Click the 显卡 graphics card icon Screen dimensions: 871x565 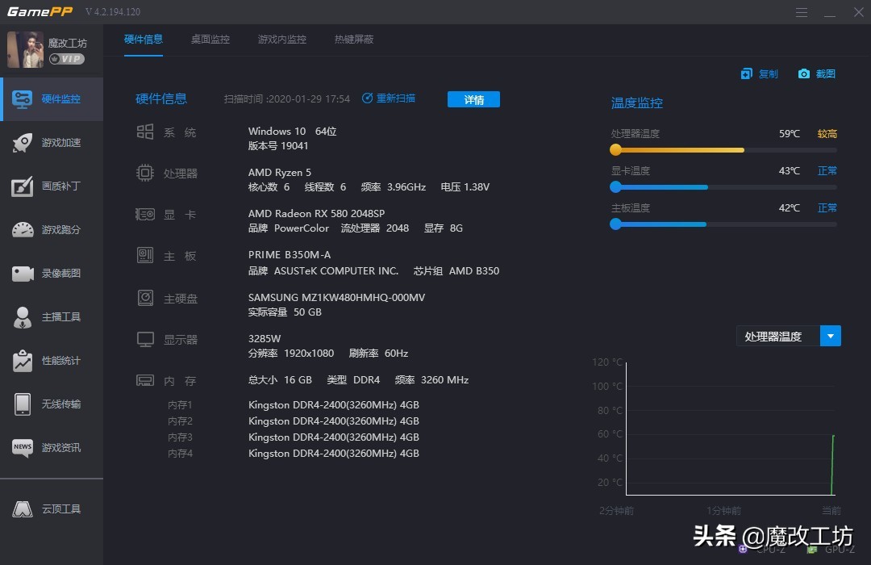(x=145, y=214)
